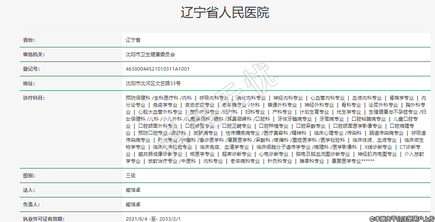Select the 审批机关 field label
The height and width of the screenshot is (222, 435).
pos(34,54)
